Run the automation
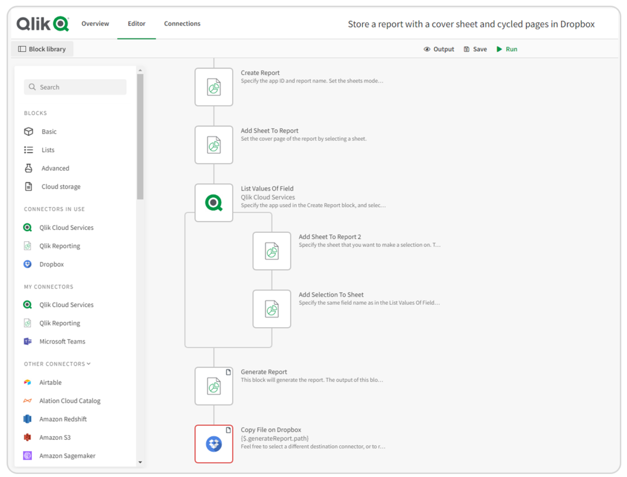This screenshot has width=627, height=477. tap(506, 49)
